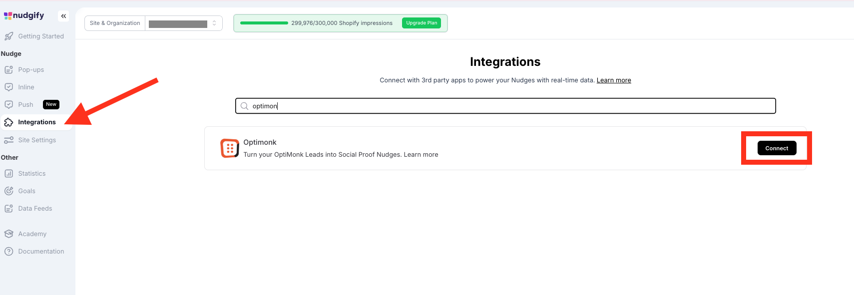The image size is (854, 295).
Task: Click the nudgify logo
Action: 24,15
